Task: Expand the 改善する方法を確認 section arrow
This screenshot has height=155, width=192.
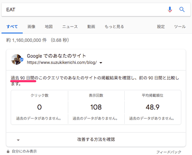Action: tap(18, 140)
